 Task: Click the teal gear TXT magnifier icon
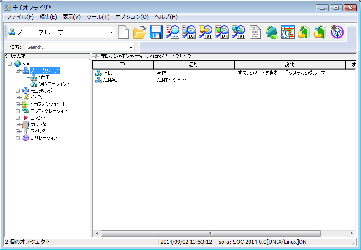[238, 32]
